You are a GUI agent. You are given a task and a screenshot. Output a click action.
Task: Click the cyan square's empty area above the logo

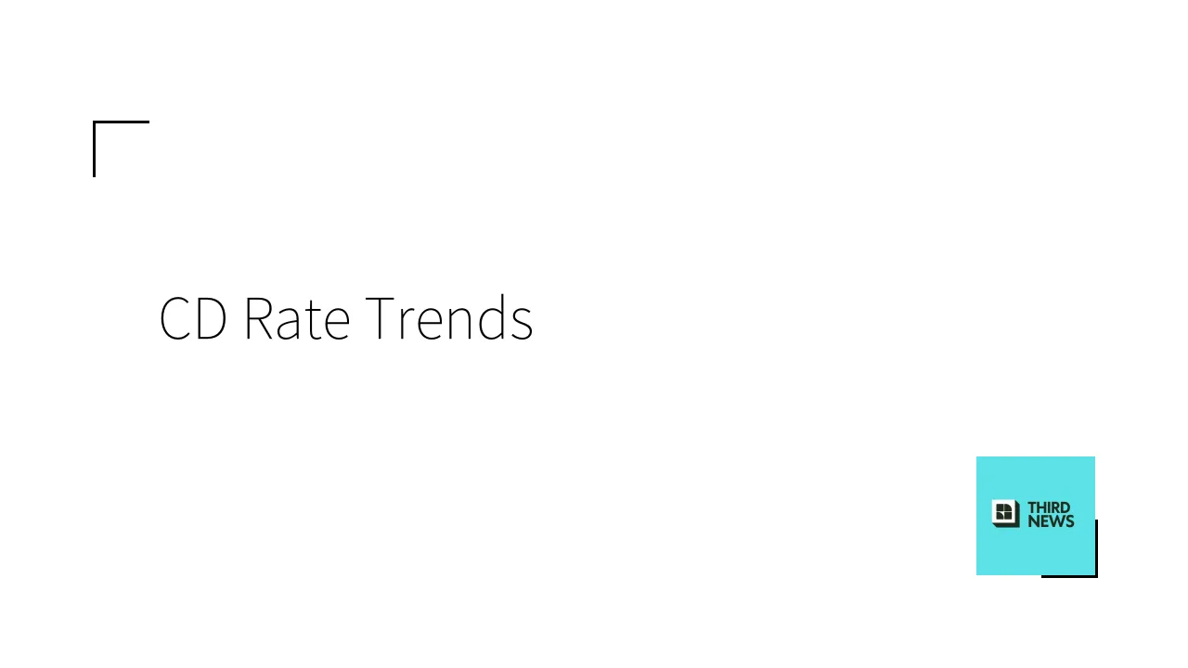click(x=1035, y=478)
